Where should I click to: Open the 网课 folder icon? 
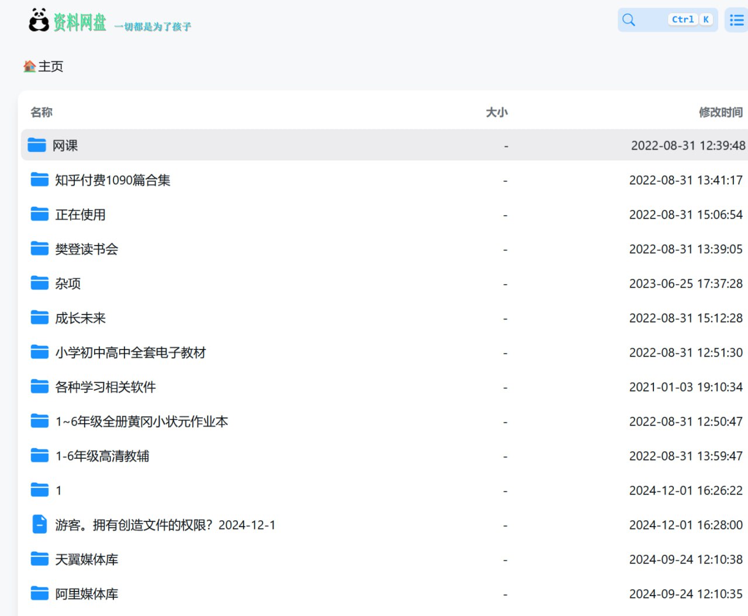(x=37, y=145)
